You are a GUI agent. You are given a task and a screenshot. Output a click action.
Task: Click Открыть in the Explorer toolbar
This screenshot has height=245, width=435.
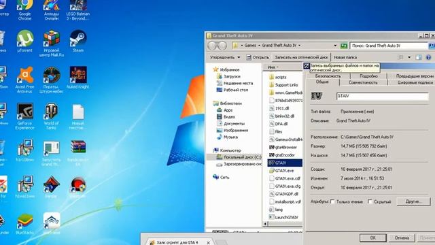(258, 57)
